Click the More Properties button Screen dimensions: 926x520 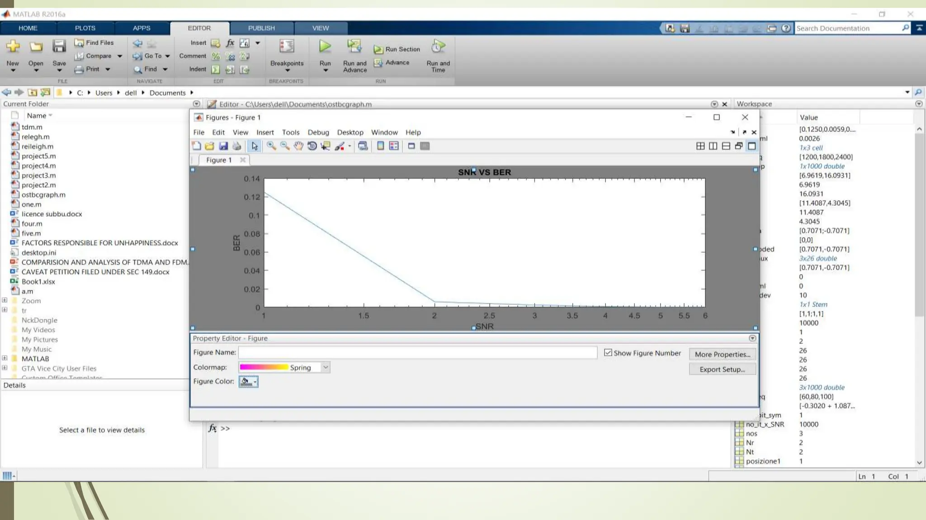[722, 354]
